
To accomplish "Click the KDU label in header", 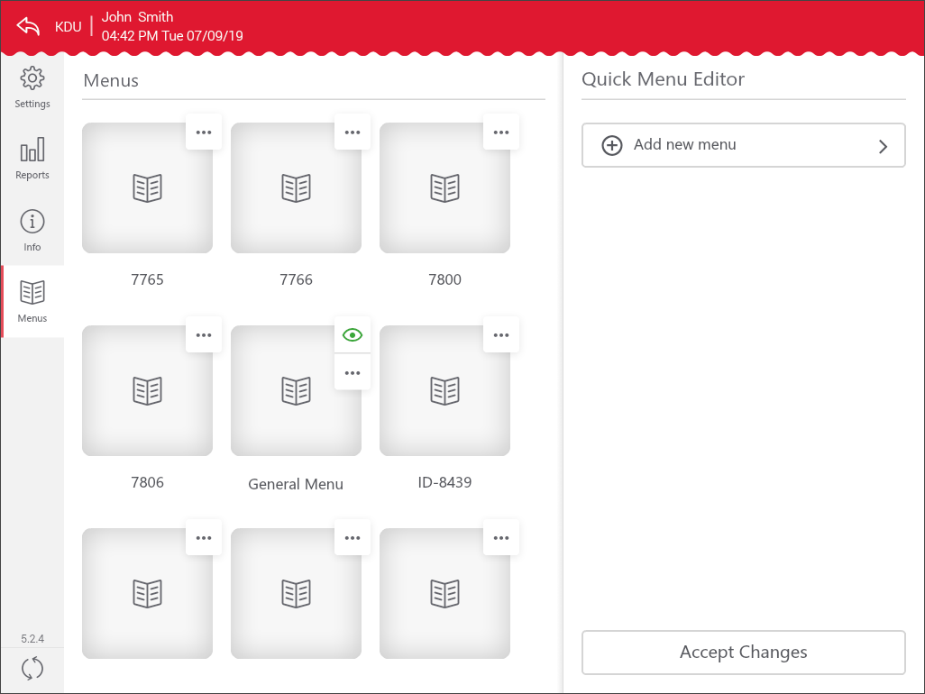I will [69, 27].
